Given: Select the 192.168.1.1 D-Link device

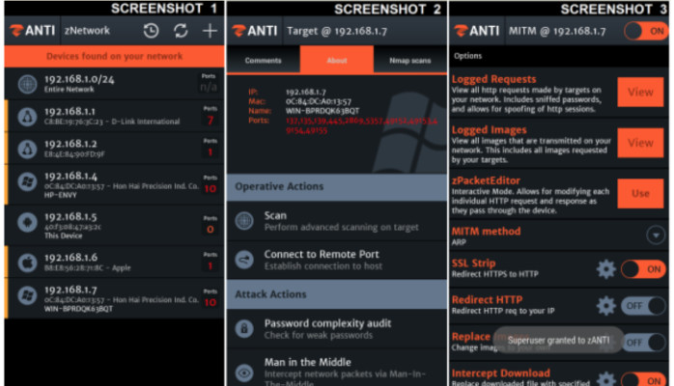Looking at the screenshot, I should coord(114,117).
